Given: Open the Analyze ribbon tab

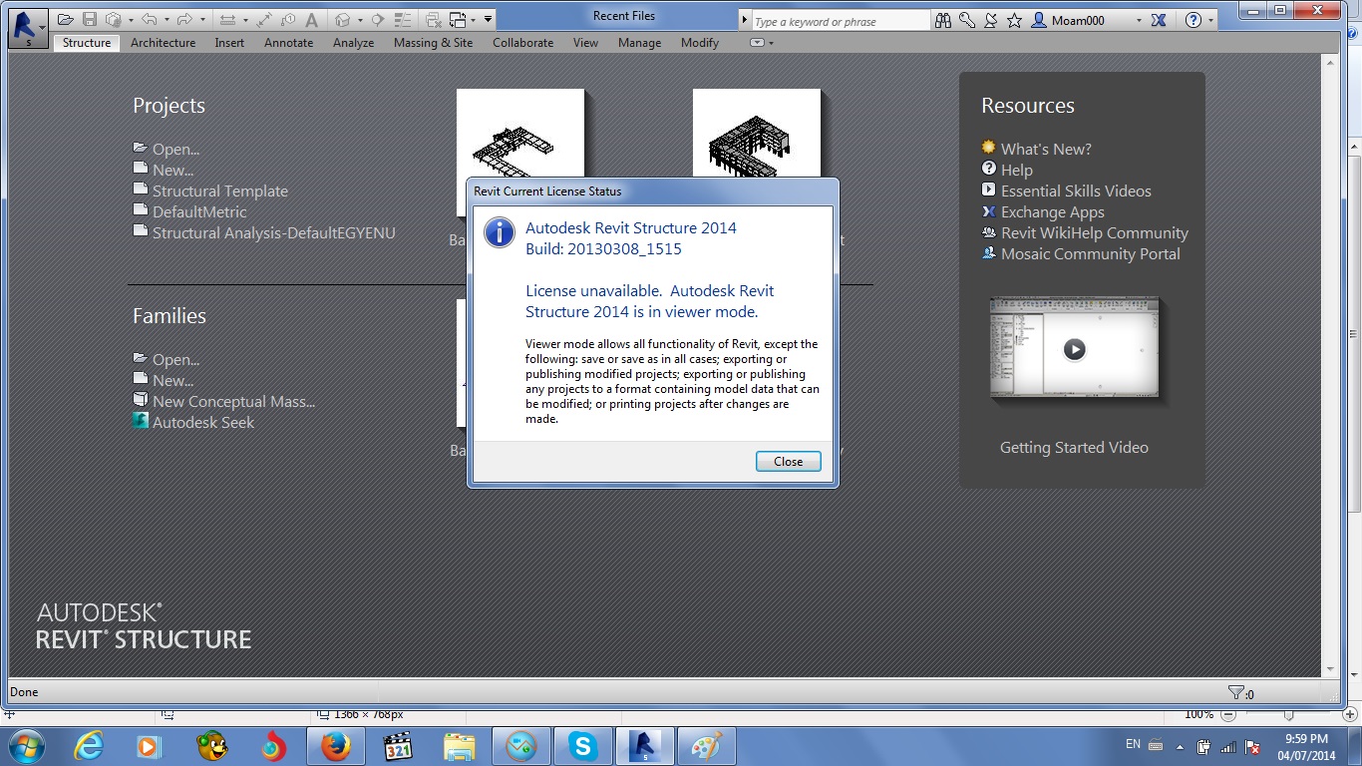Looking at the screenshot, I should (x=353, y=43).
